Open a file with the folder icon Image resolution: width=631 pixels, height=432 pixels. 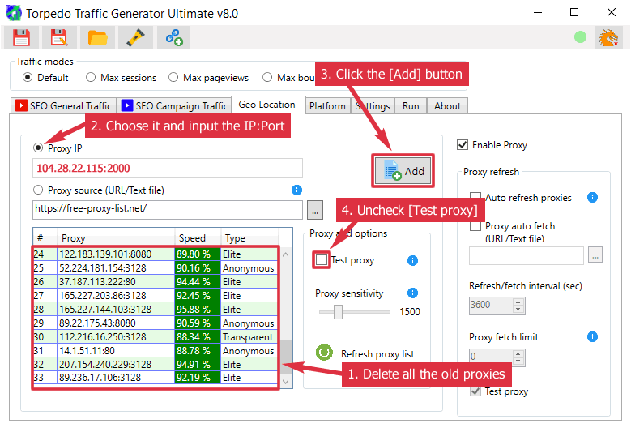(97, 37)
